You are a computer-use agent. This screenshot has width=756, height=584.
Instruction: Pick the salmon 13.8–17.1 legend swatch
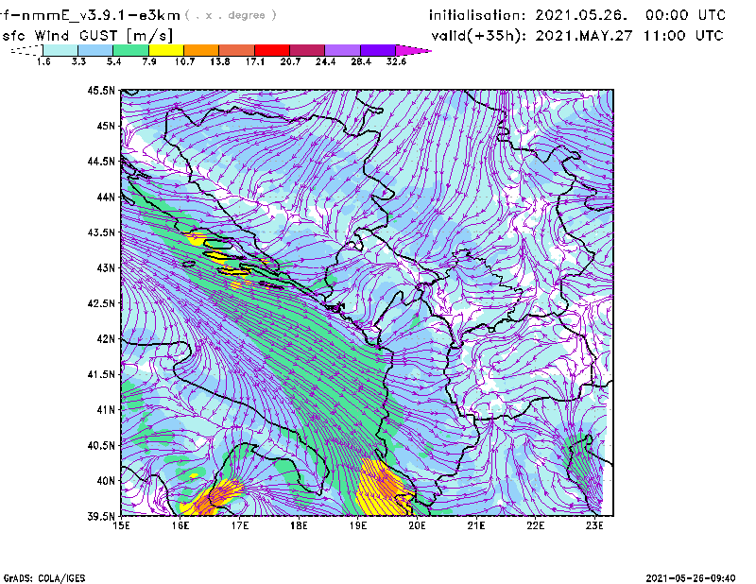pos(237,50)
